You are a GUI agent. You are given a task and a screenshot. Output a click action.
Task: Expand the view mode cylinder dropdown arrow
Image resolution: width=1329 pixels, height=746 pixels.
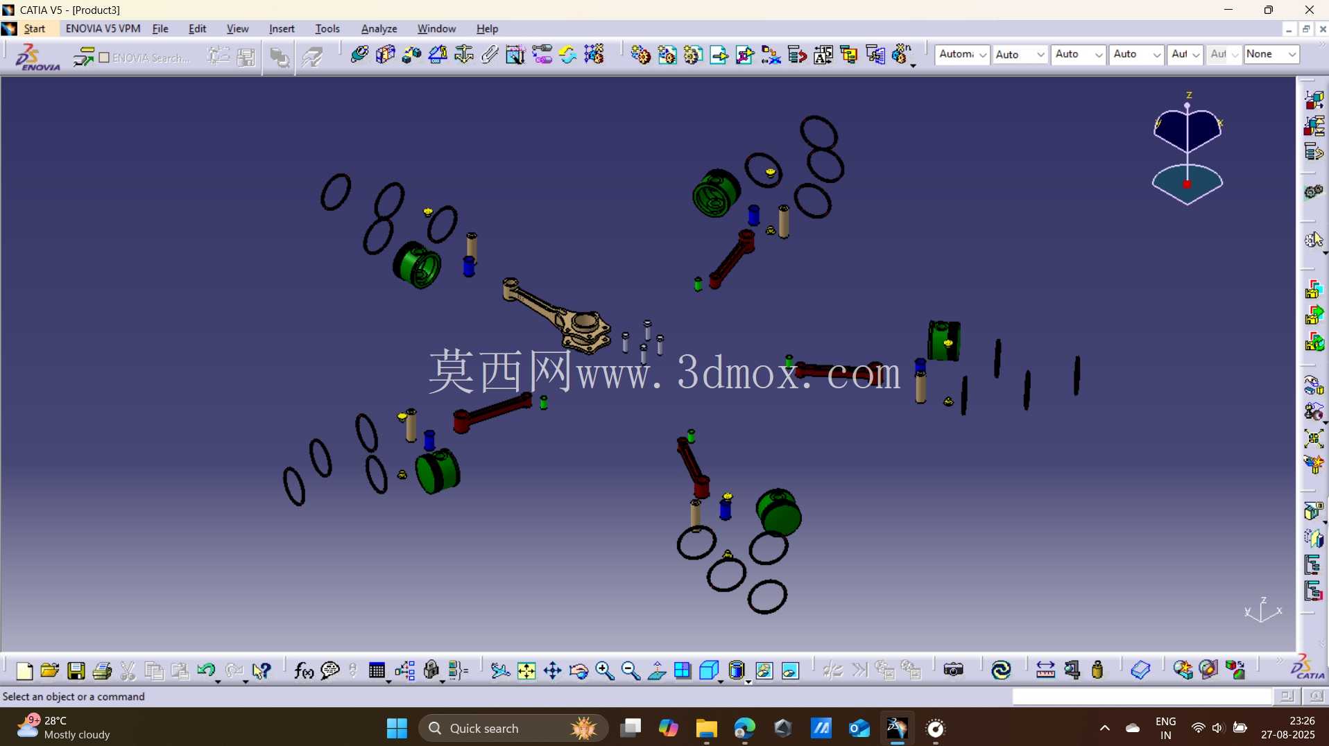[748, 682]
